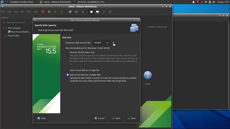
Task: Click the yellow suspend (pause) toolbar icon
Action: coord(49,12)
